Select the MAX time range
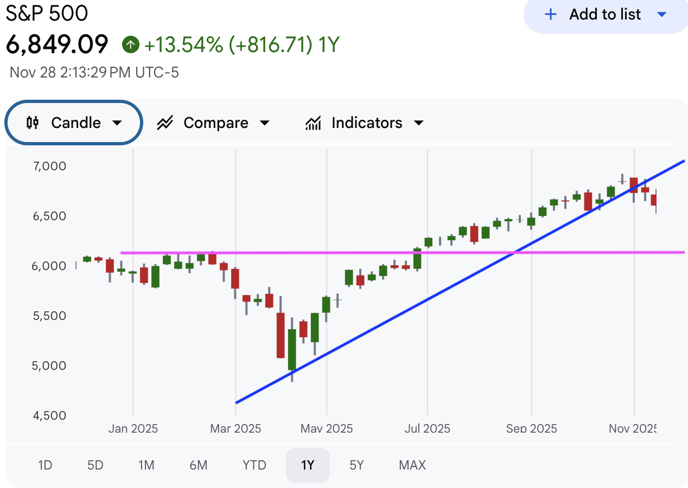This screenshot has width=688, height=488. tap(412, 465)
